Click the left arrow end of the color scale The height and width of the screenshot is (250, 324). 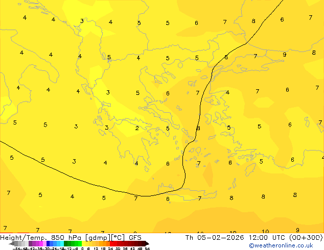11,243
